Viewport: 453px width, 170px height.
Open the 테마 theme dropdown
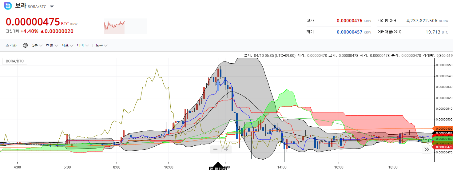click(x=83, y=45)
